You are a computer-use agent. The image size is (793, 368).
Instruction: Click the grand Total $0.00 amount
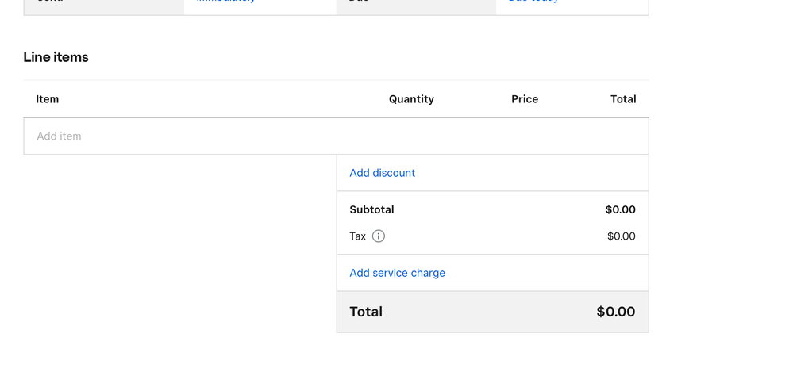615,312
